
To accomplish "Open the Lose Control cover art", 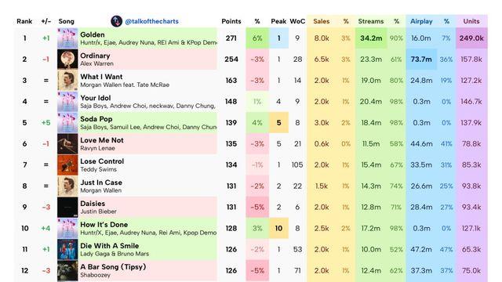I will (67, 165).
